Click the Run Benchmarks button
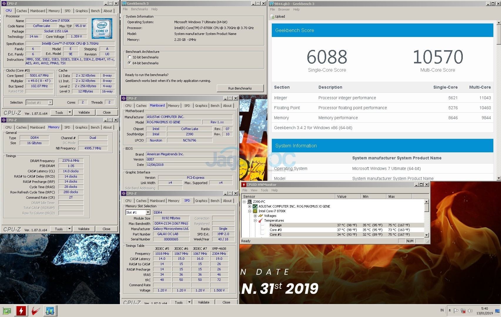501x317 pixels. [240, 88]
